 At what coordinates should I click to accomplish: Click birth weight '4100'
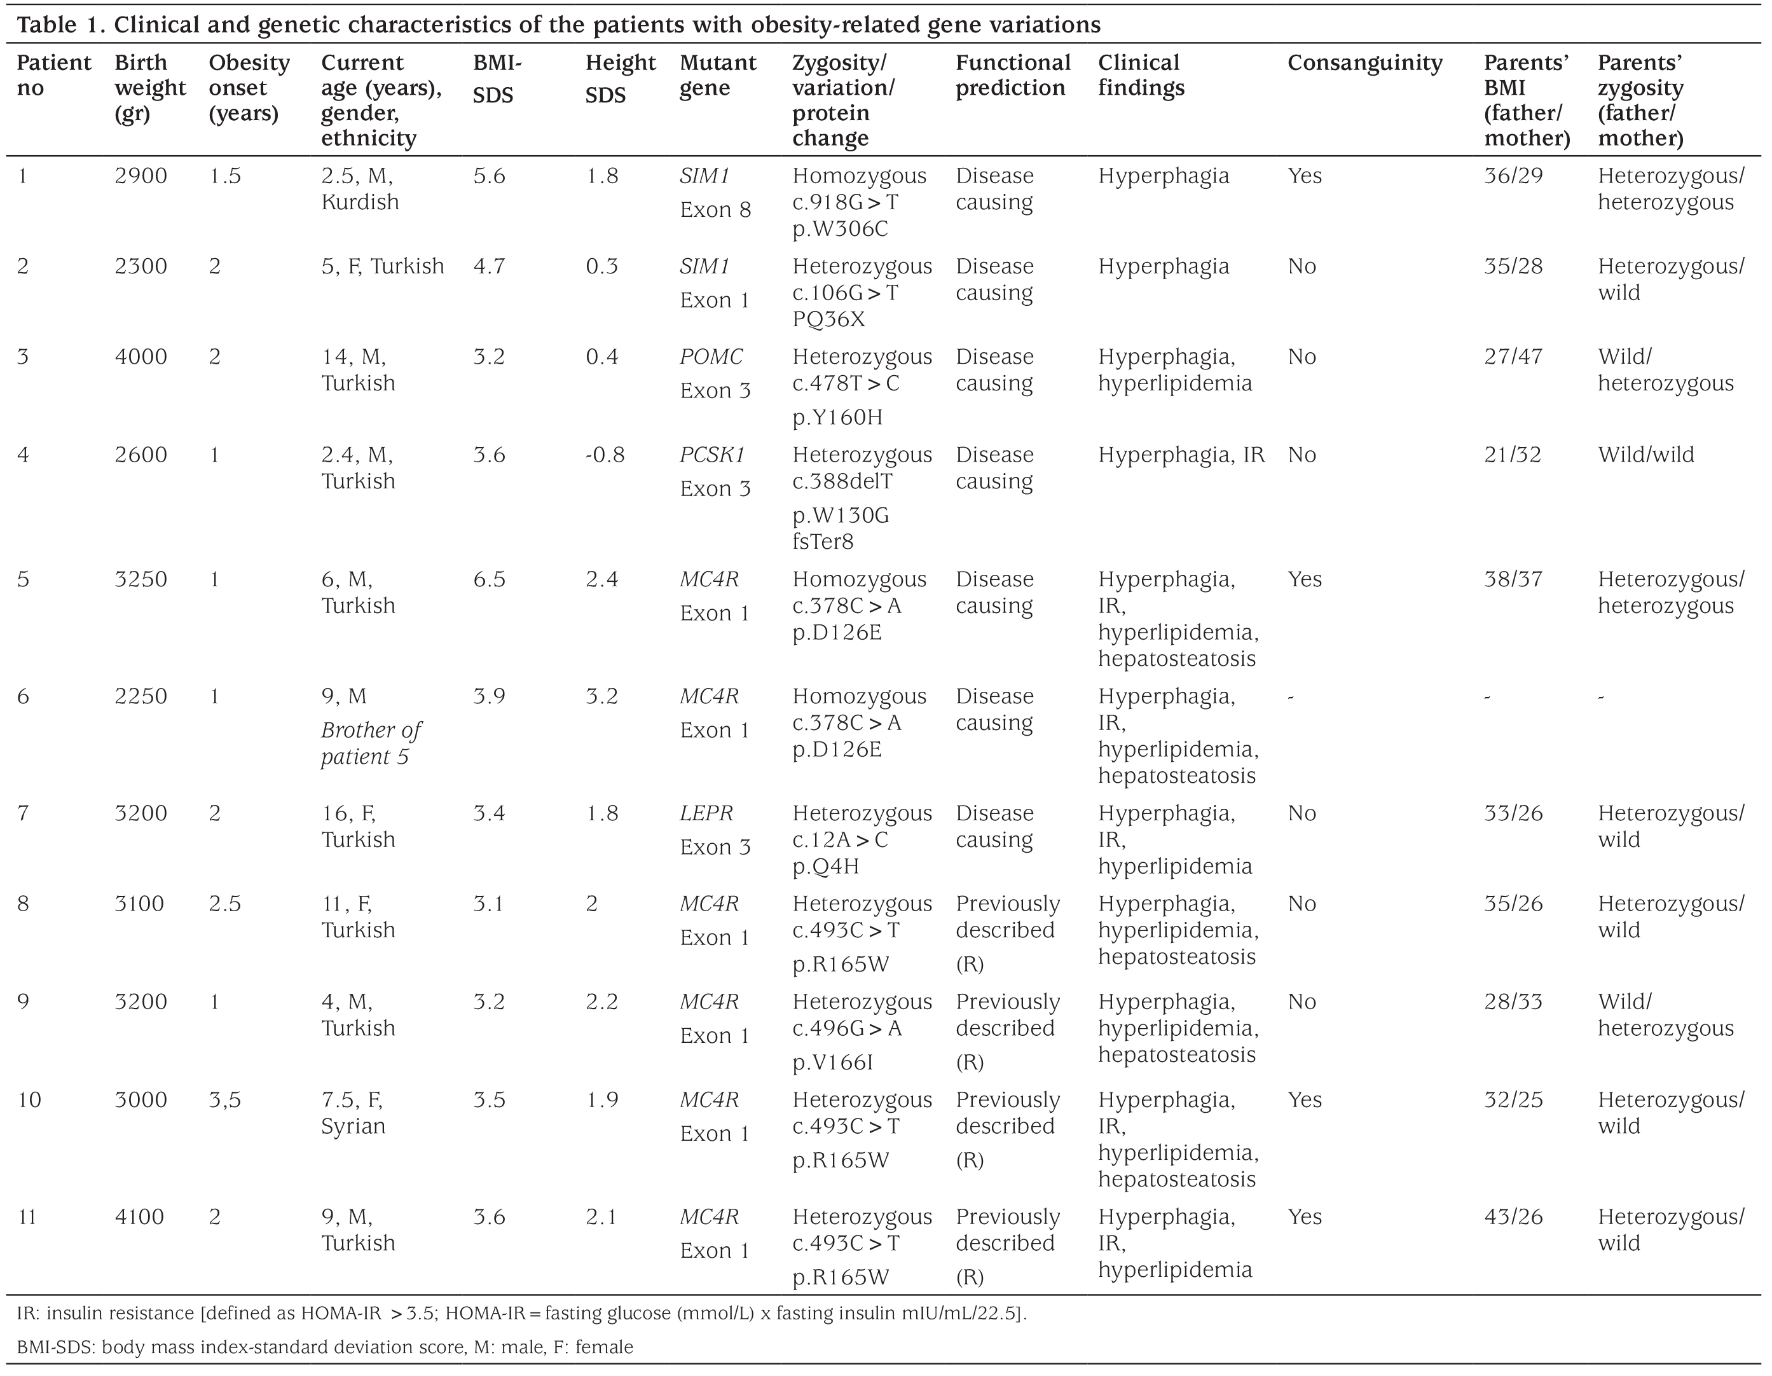139,1216
